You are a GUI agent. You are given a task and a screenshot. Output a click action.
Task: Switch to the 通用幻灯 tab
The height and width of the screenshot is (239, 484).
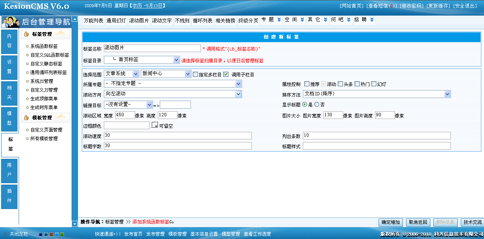(x=116, y=21)
